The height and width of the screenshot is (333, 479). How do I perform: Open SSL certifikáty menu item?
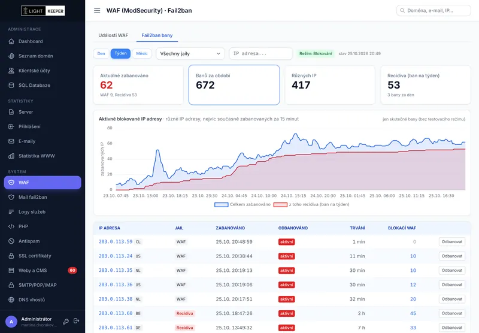pyautogui.click(x=43, y=256)
